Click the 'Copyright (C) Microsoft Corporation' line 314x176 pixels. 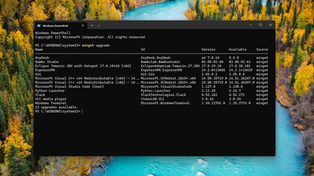coord(91,37)
